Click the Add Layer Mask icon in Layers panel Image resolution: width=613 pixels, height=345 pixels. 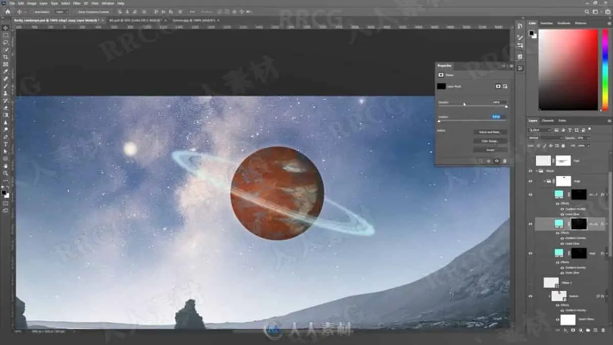573,330
